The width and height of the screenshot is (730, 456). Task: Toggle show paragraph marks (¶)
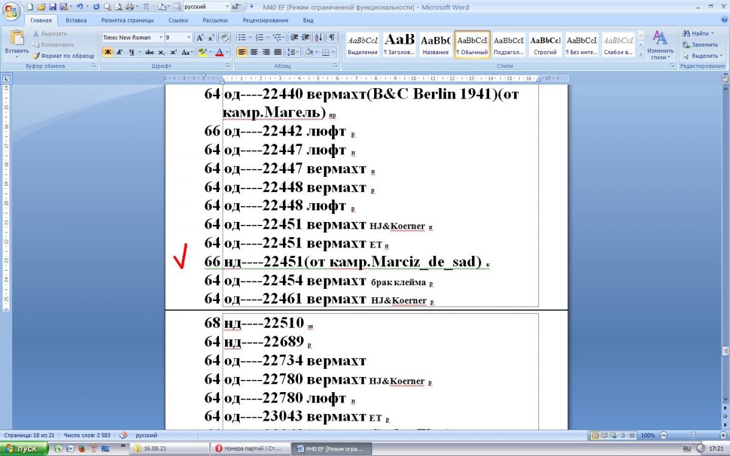[x=332, y=37]
